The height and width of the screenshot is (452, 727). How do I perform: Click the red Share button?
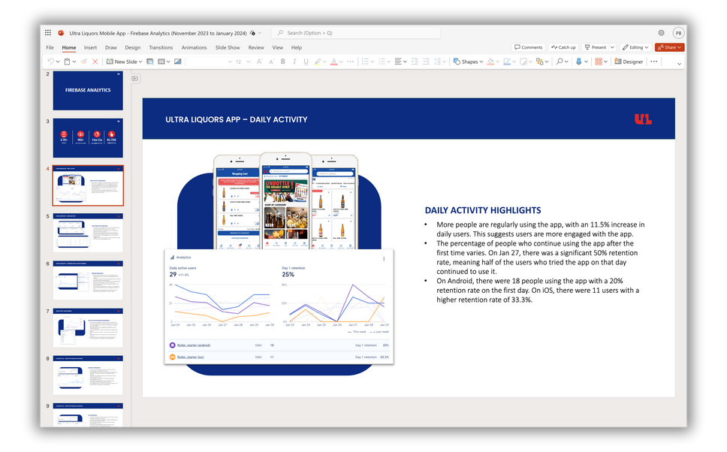coord(669,47)
